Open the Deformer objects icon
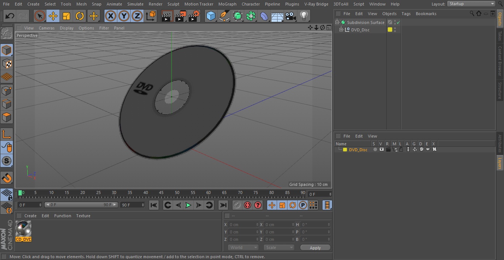504x260 pixels. click(264, 16)
